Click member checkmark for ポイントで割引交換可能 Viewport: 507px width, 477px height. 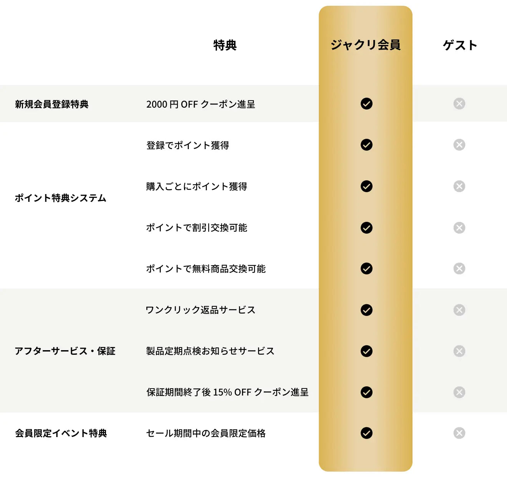tap(366, 228)
